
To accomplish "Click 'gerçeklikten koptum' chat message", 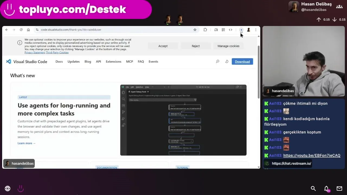I will 302,132.
